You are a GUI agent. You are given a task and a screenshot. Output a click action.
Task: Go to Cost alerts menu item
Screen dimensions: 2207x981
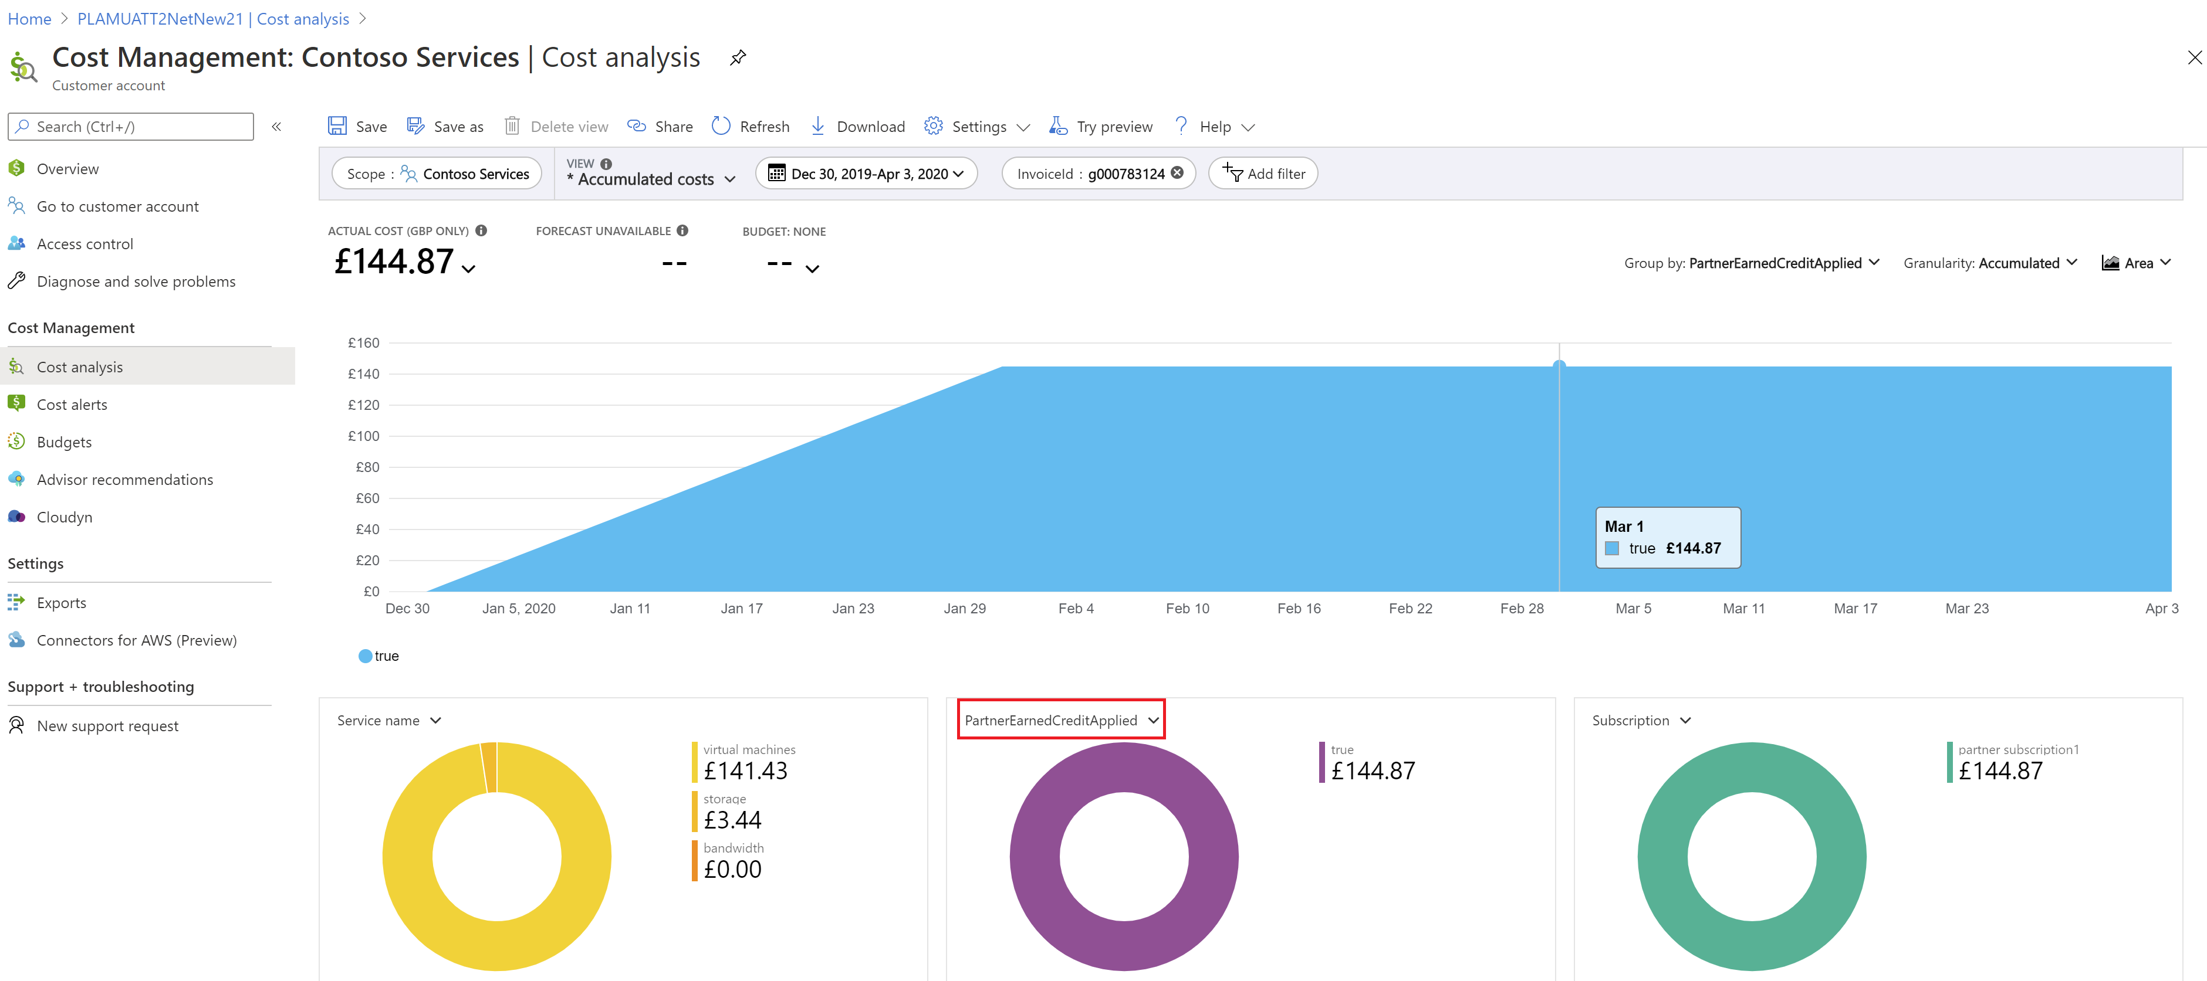click(x=72, y=404)
